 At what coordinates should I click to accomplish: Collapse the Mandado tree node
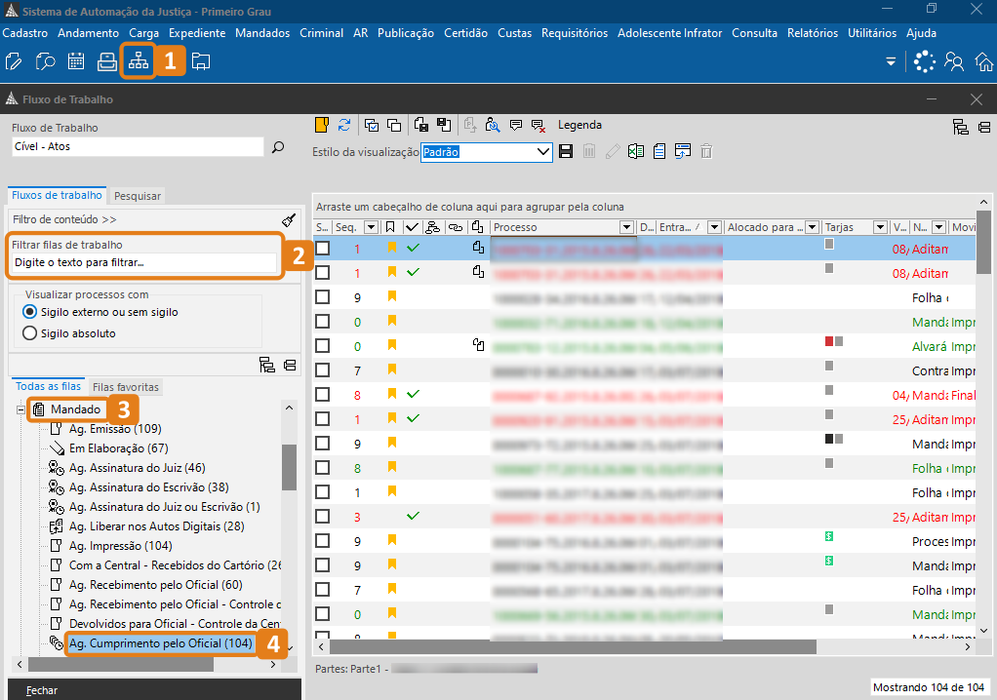[20, 409]
